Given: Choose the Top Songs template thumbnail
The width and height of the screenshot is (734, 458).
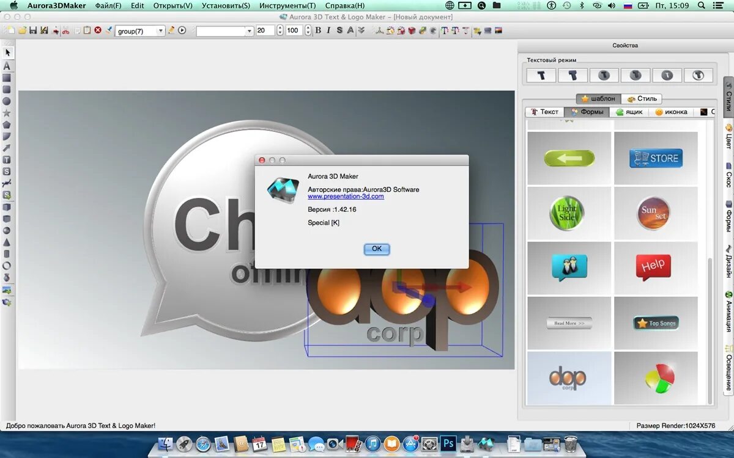Looking at the screenshot, I should [656, 323].
